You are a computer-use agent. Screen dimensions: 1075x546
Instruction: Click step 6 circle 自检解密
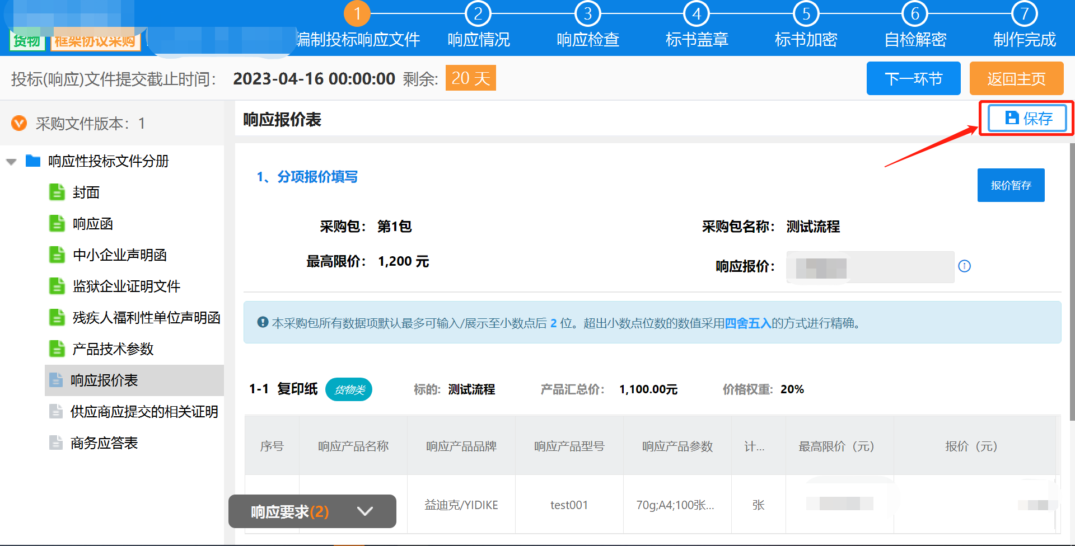(915, 13)
